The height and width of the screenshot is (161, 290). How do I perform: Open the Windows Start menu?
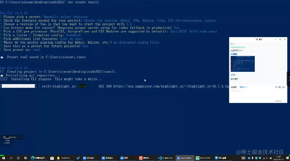click(x=4, y=158)
